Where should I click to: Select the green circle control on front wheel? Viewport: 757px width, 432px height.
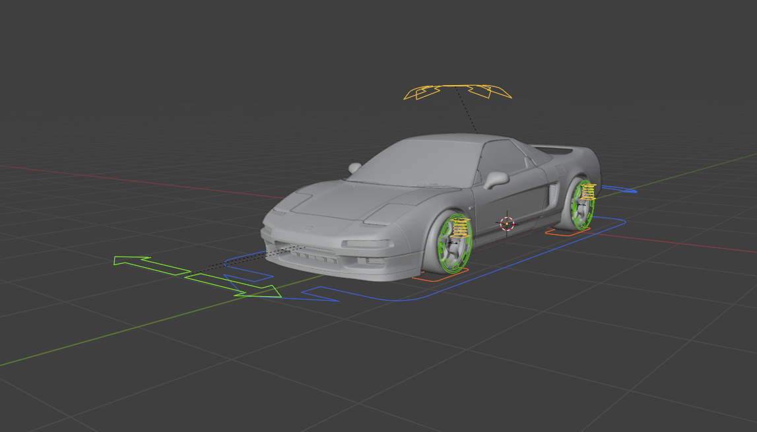point(454,244)
